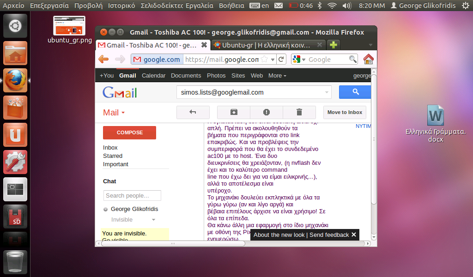Click Gmail search field with simos.lists address
Screen dimensions: 473x277
pos(254,92)
